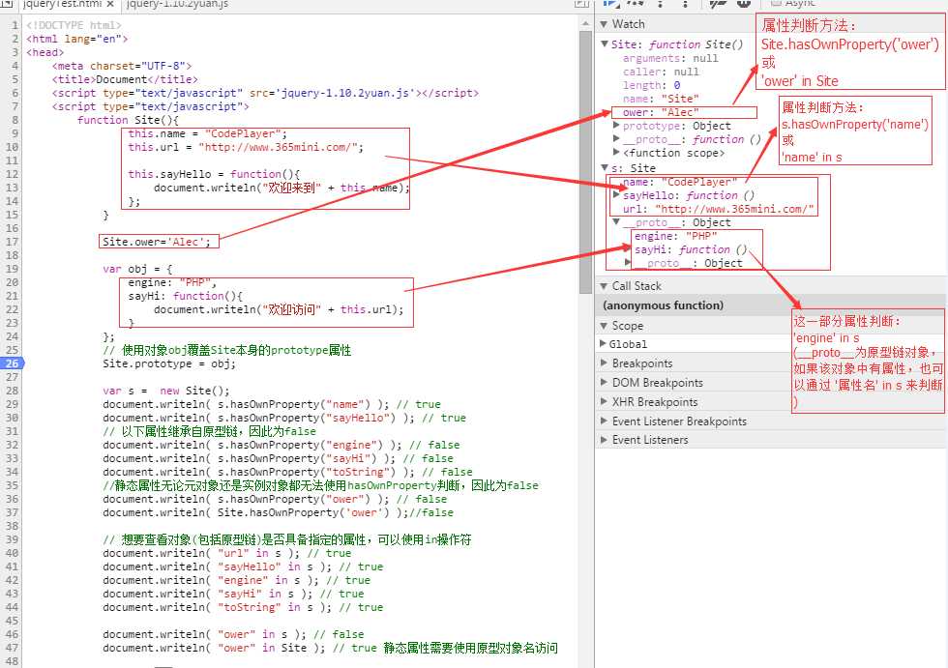Switch to the jqueryTest.html source tab

[x=64, y=4]
